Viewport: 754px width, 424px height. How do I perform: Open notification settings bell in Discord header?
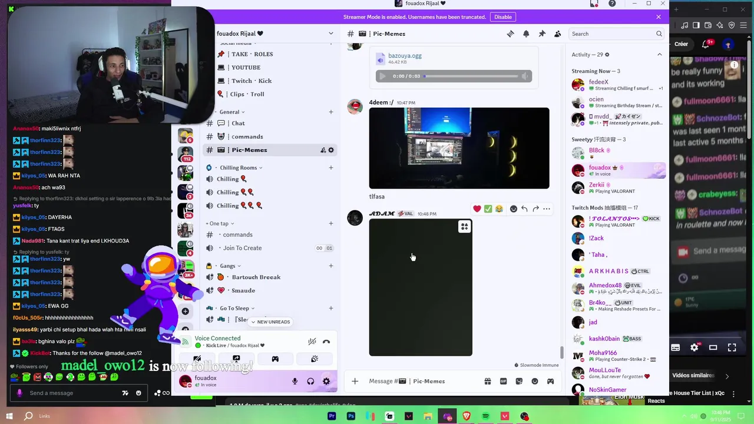tap(526, 34)
